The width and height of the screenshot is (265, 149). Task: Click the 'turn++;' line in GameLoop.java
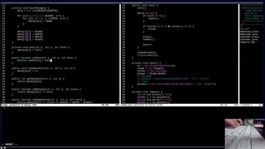tap(147, 45)
